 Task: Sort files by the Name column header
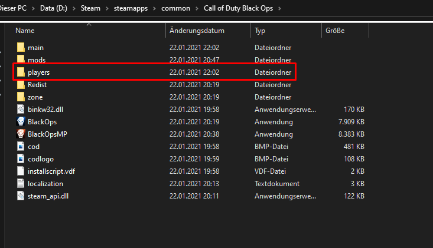coord(25,30)
